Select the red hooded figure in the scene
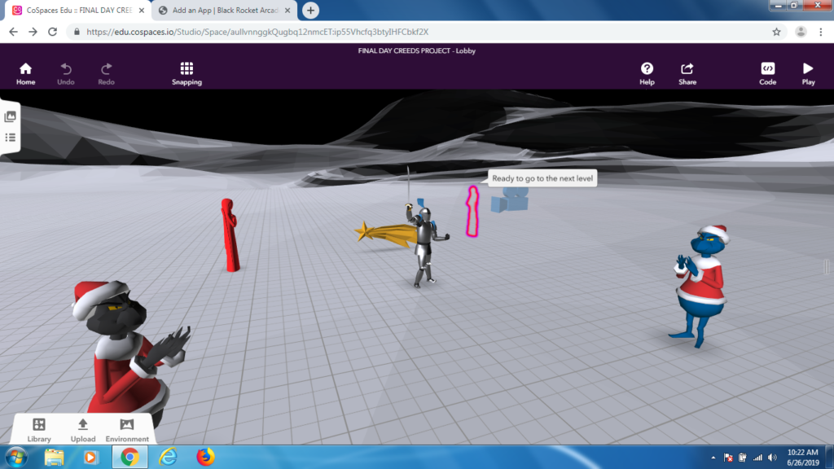Screen dimensions: 834x469 [230, 235]
